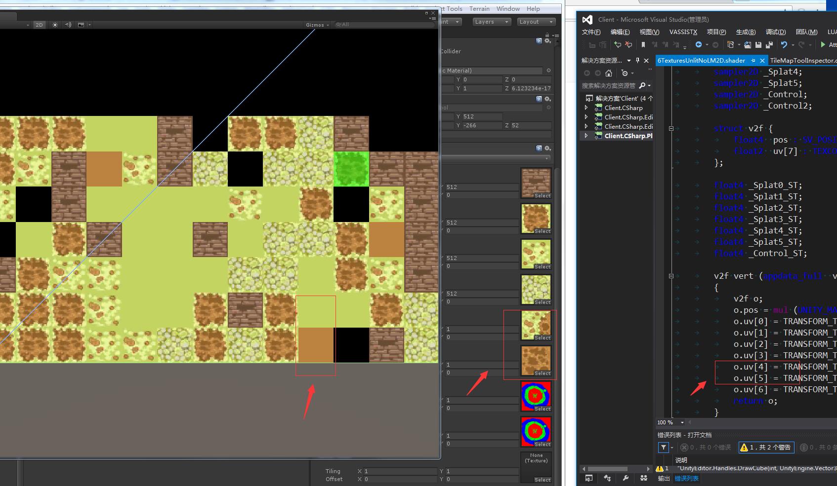Click the warning filter icon in the error list
This screenshot has width=837, height=486.
point(663,448)
